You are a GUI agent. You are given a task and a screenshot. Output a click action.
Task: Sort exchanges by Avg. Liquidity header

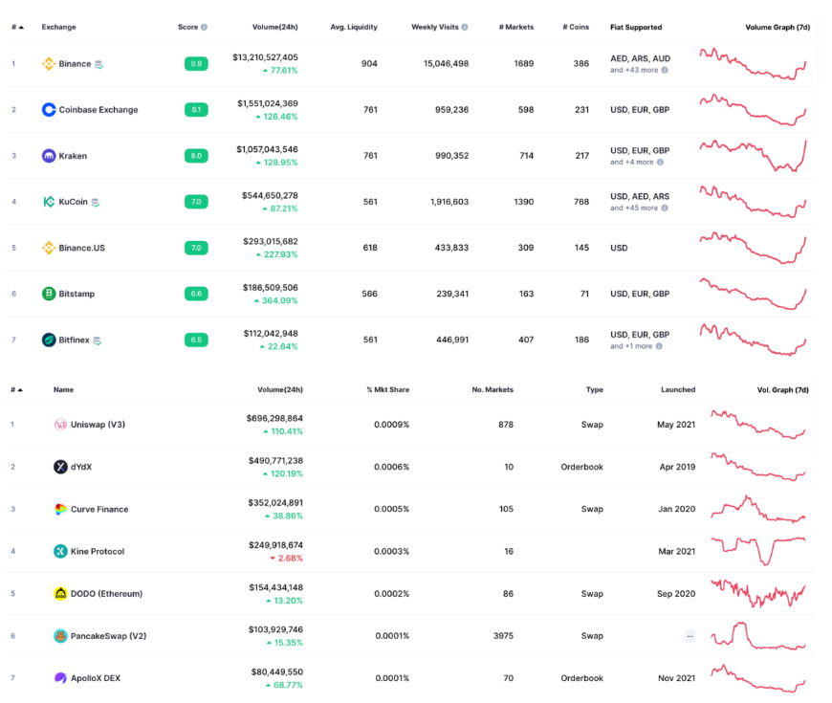click(354, 27)
